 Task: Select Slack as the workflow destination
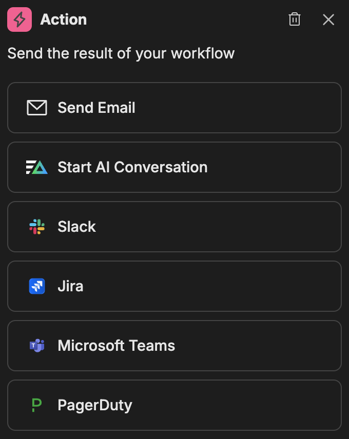(x=174, y=227)
